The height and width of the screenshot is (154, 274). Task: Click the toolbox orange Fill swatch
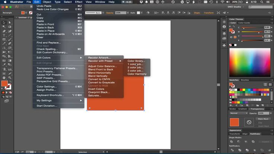(4, 83)
